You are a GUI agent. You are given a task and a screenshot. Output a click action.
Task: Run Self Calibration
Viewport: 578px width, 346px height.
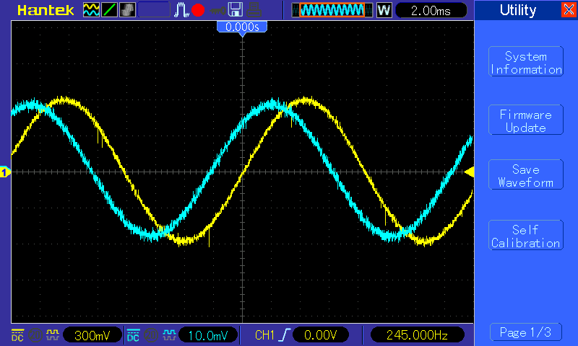coord(526,235)
